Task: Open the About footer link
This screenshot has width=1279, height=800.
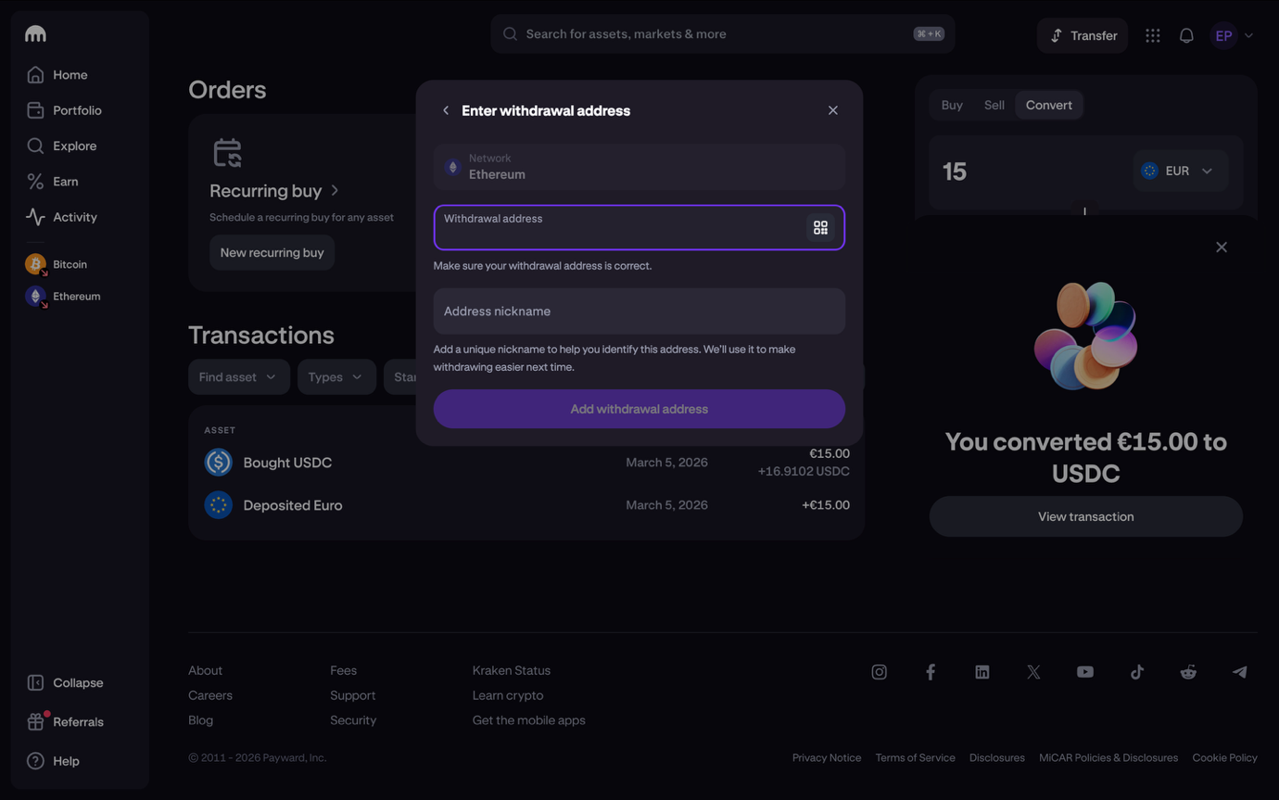Action: [205, 670]
